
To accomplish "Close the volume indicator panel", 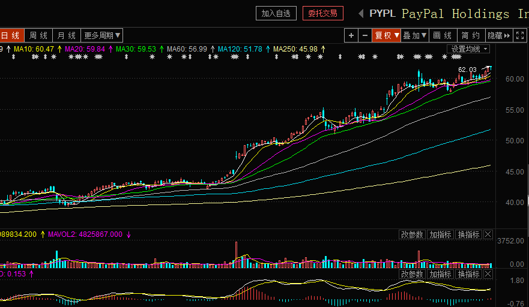I will pos(488,234).
